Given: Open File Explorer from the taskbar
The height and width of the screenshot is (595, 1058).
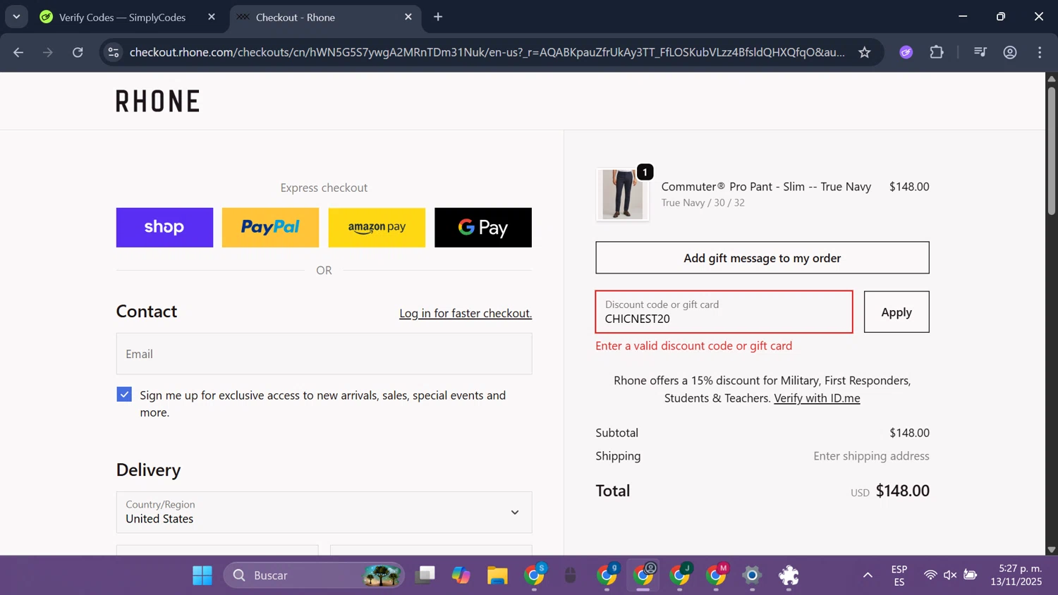Looking at the screenshot, I should 497,576.
